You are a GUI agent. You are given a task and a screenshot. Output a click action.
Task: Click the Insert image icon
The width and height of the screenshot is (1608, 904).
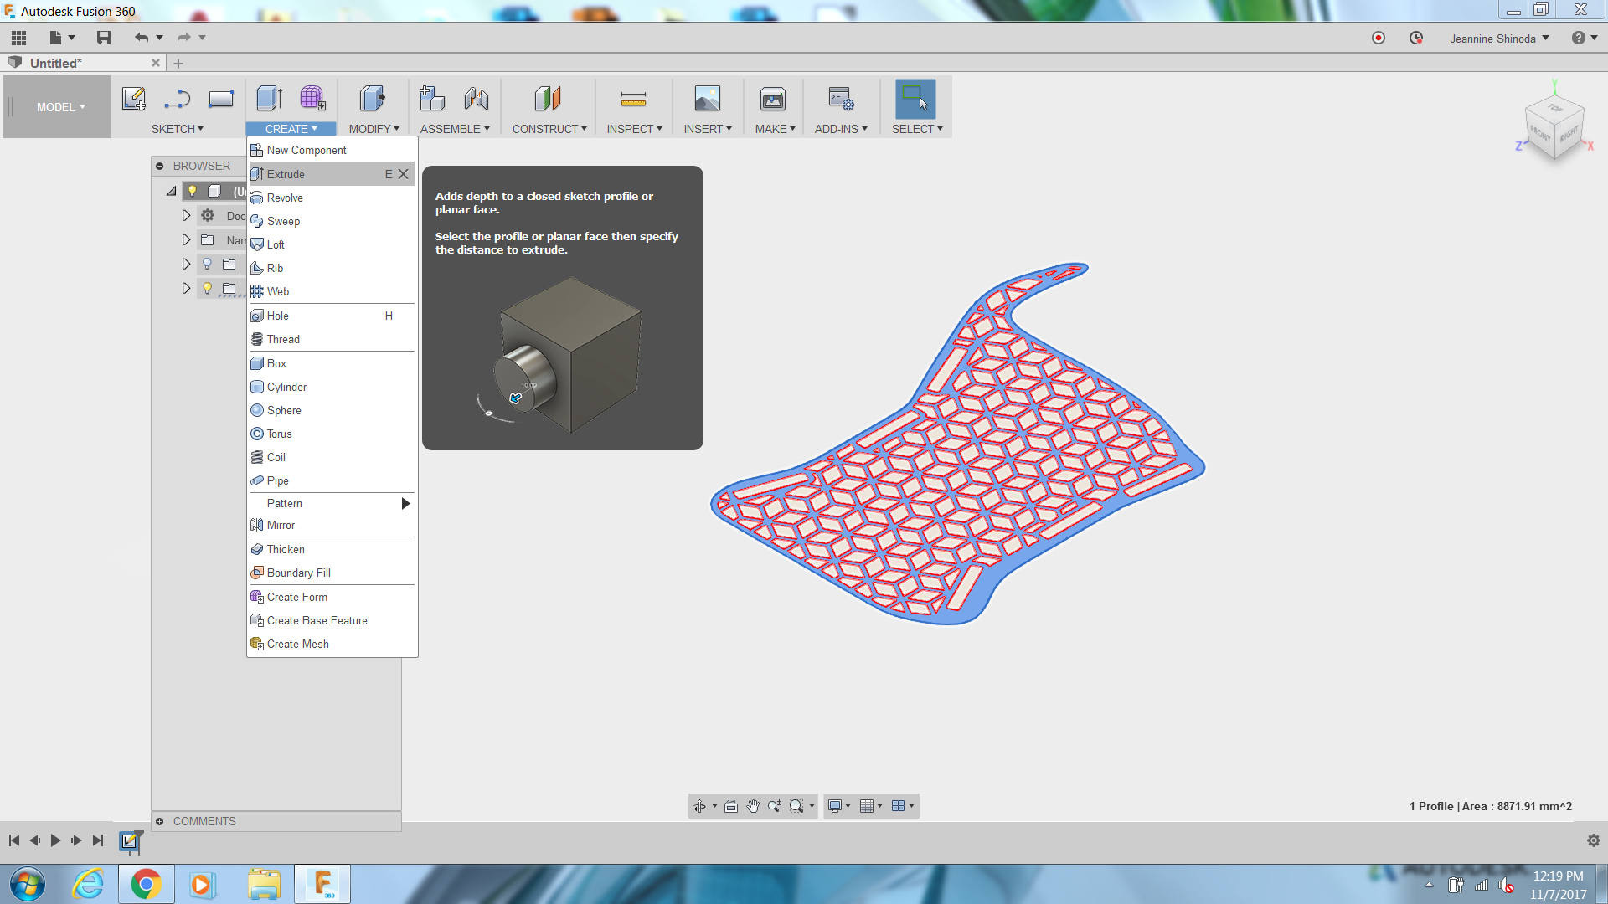click(x=708, y=99)
